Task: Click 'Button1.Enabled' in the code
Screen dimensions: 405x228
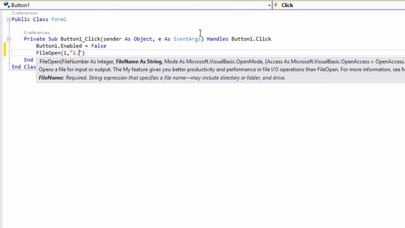Action: (x=59, y=46)
